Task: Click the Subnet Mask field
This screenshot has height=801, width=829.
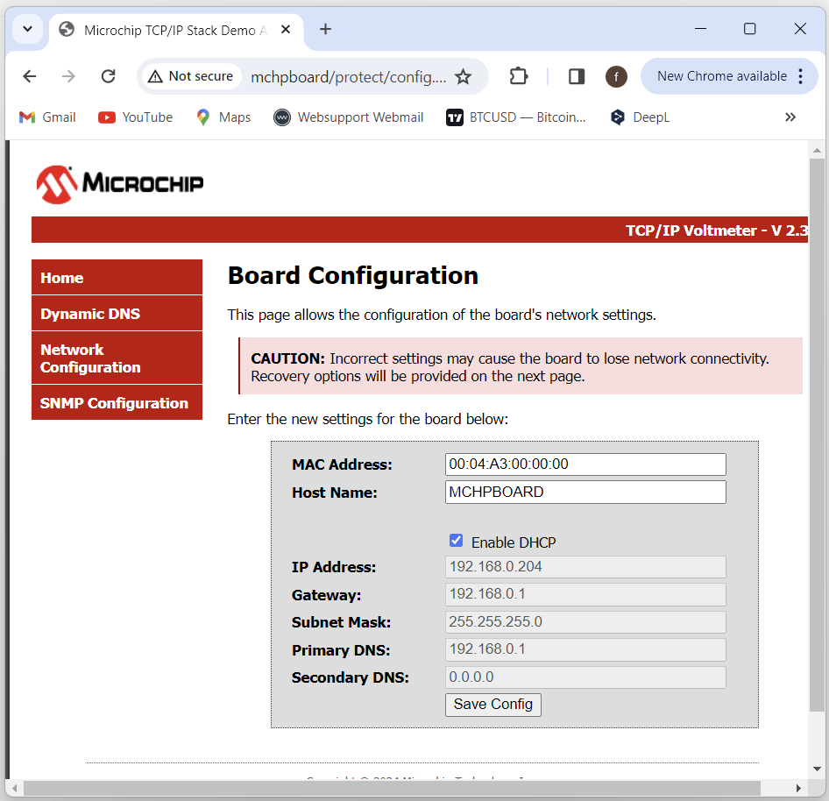Action: pos(585,621)
